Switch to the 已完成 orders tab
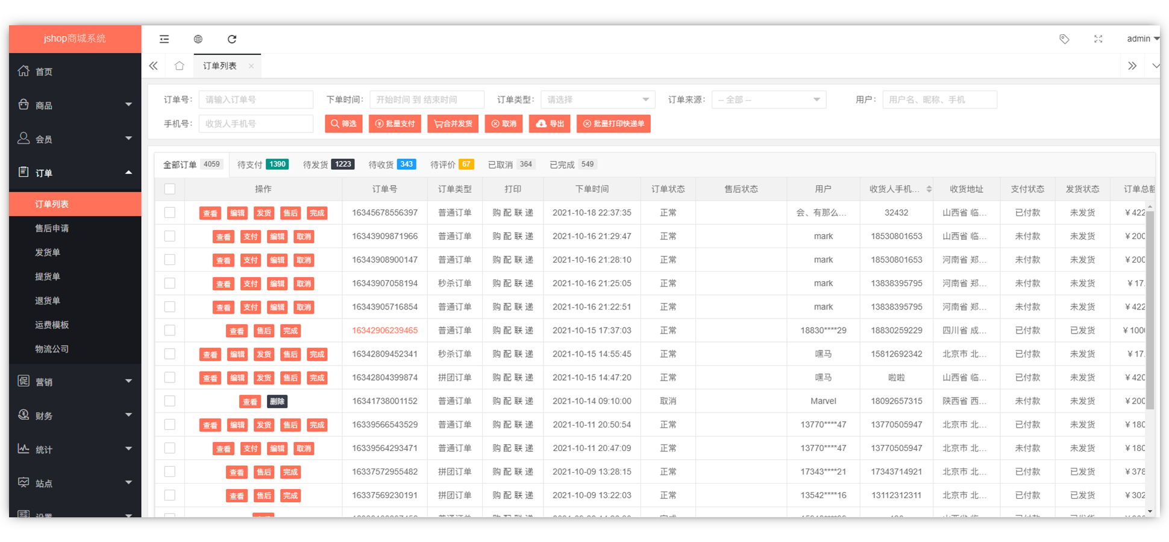The image size is (1169, 542). [x=573, y=164]
